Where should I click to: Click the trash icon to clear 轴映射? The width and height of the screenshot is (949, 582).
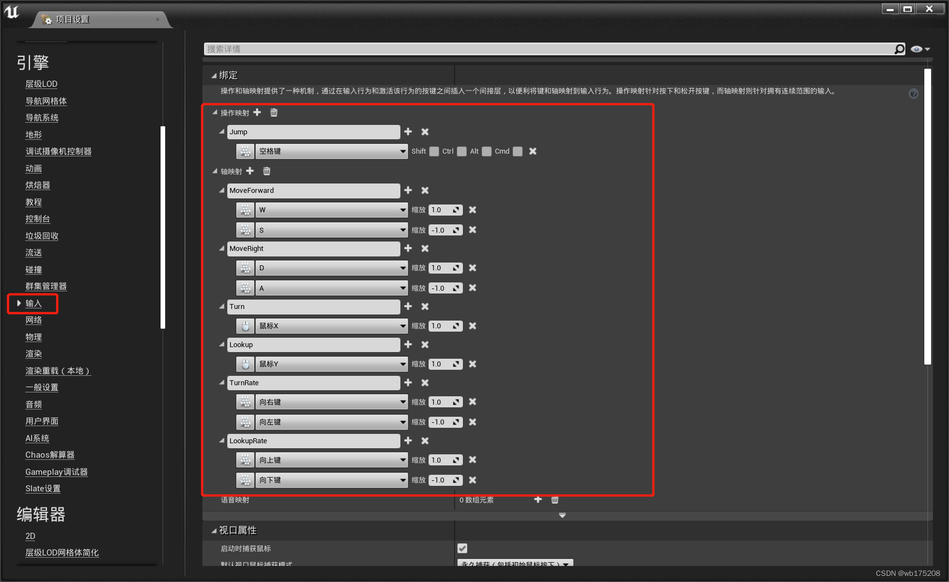coord(266,171)
